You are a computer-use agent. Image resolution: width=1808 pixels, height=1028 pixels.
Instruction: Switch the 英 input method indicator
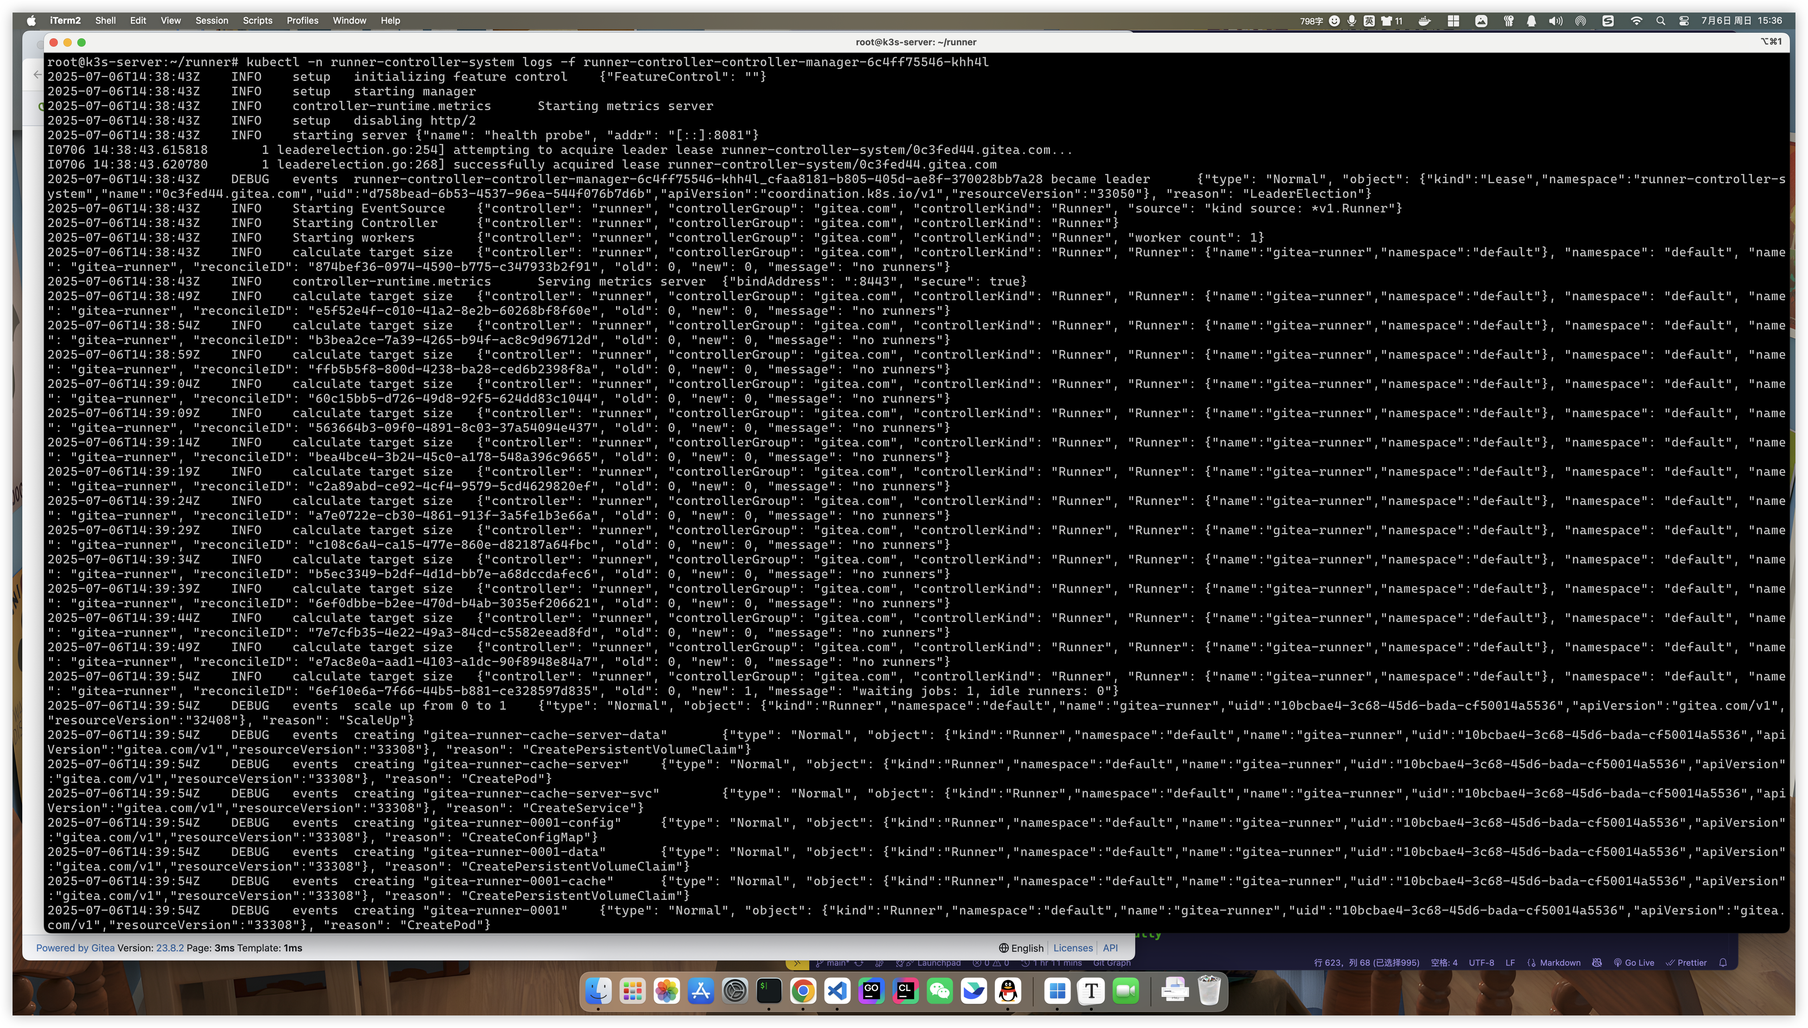coord(1369,21)
